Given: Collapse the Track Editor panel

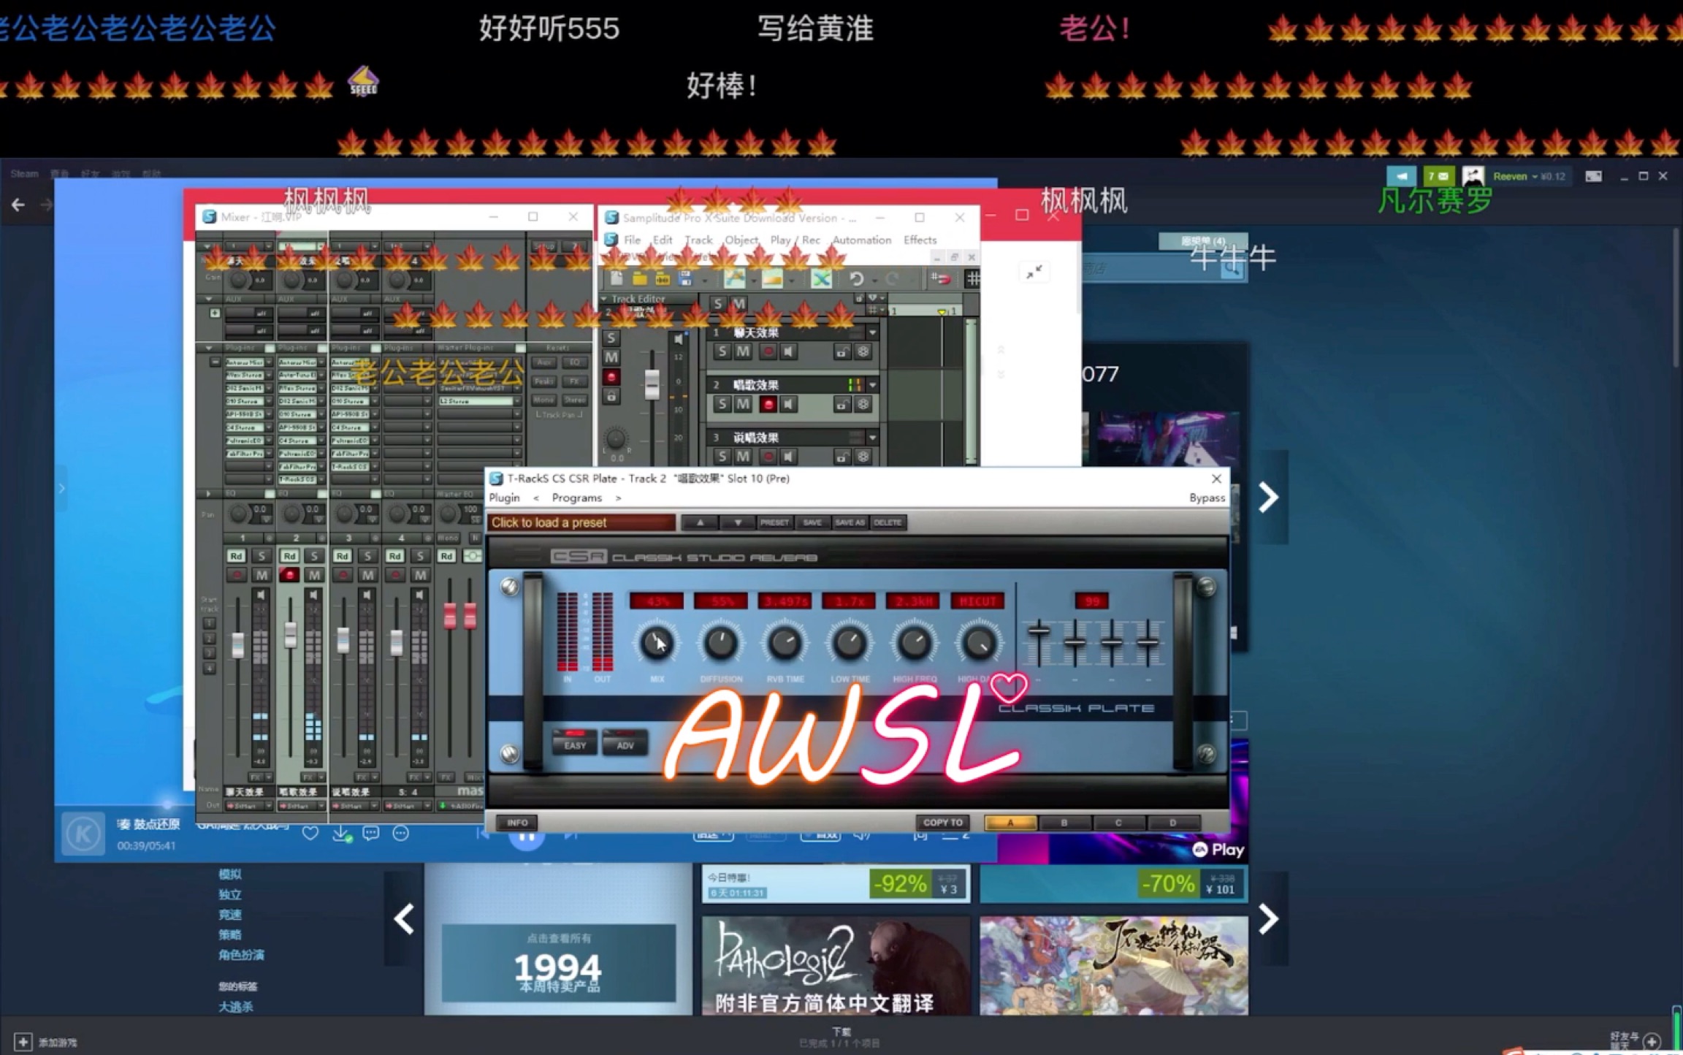Looking at the screenshot, I should pos(604,299).
